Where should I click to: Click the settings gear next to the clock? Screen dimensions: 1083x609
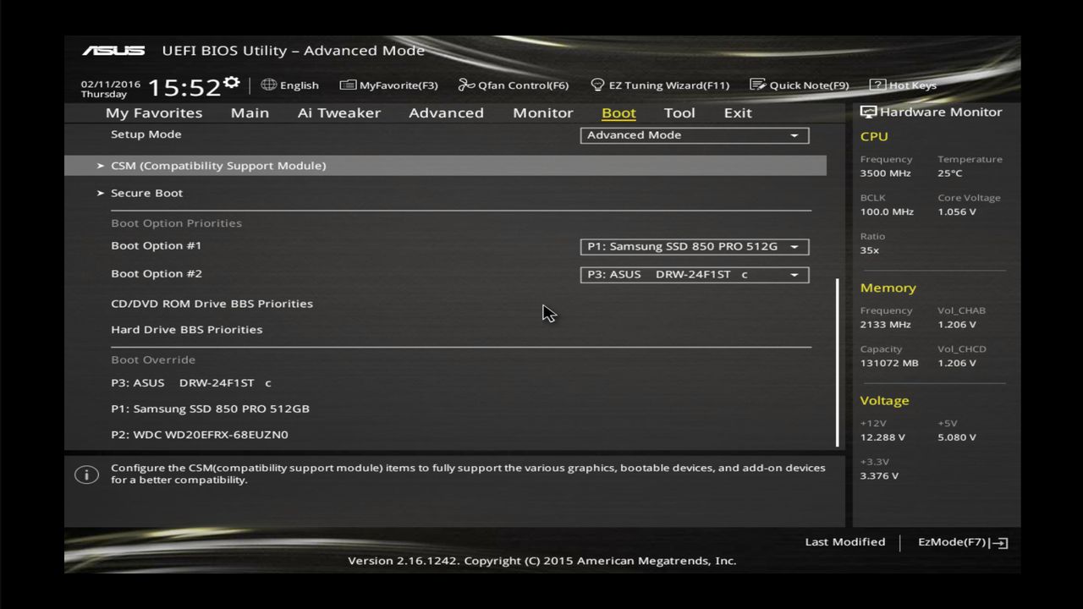pyautogui.click(x=232, y=83)
